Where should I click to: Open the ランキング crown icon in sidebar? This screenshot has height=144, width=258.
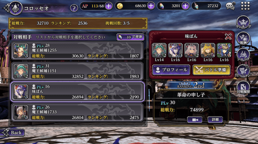point(243,22)
